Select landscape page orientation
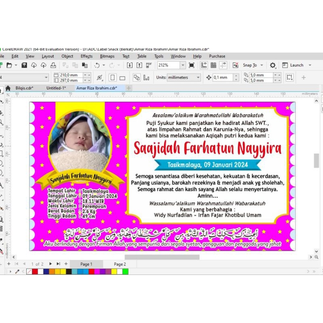 point(122,78)
